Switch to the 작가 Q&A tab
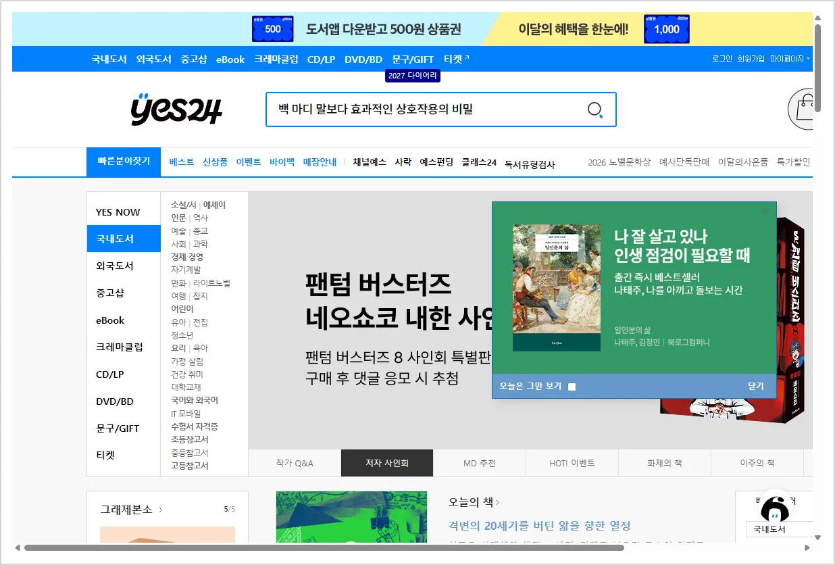Screen dimensions: 835x565 click(295, 463)
